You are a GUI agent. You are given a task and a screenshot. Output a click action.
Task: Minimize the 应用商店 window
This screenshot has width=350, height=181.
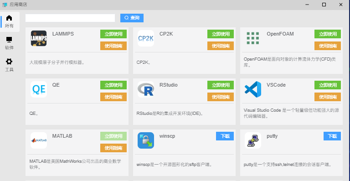pyautogui.click(x=307, y=5)
